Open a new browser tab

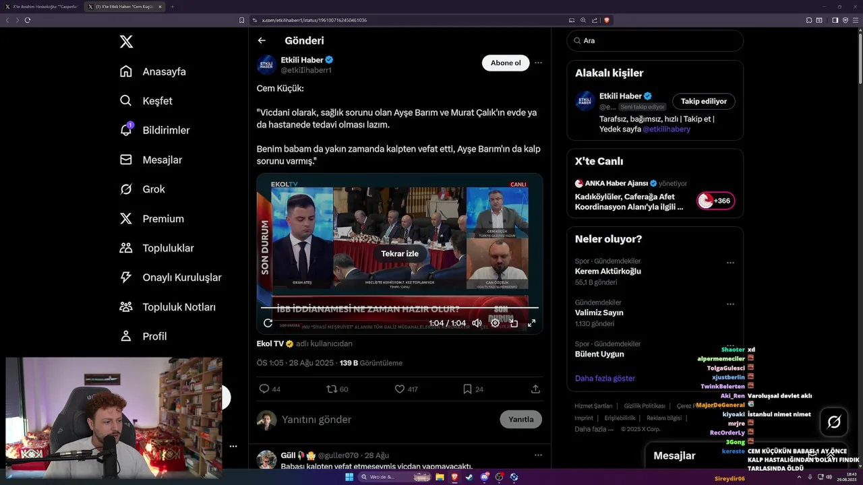point(172,7)
